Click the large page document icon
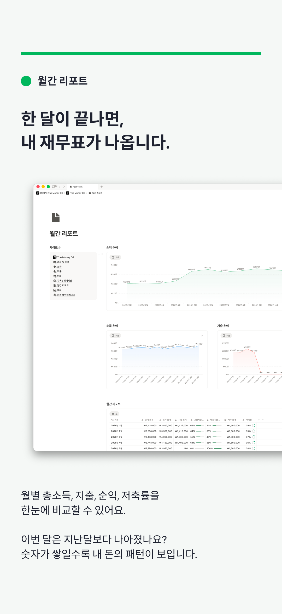 point(56,217)
